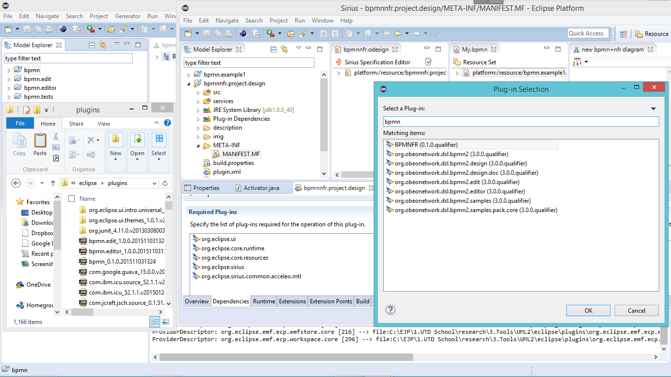Click the Cut scissors icon in plugins ribbon
The height and width of the screenshot is (377, 671).
pyautogui.click(x=56, y=136)
